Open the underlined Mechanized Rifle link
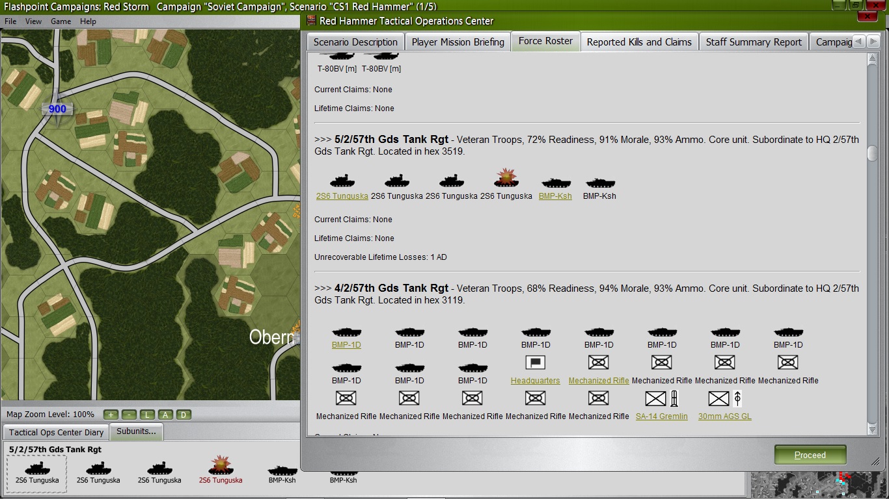The image size is (889, 499). [599, 381]
